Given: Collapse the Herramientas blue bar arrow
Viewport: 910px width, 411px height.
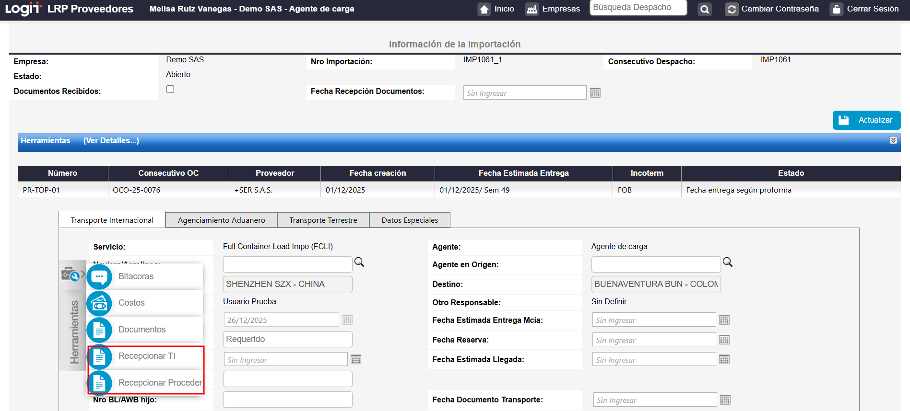Looking at the screenshot, I should [893, 140].
